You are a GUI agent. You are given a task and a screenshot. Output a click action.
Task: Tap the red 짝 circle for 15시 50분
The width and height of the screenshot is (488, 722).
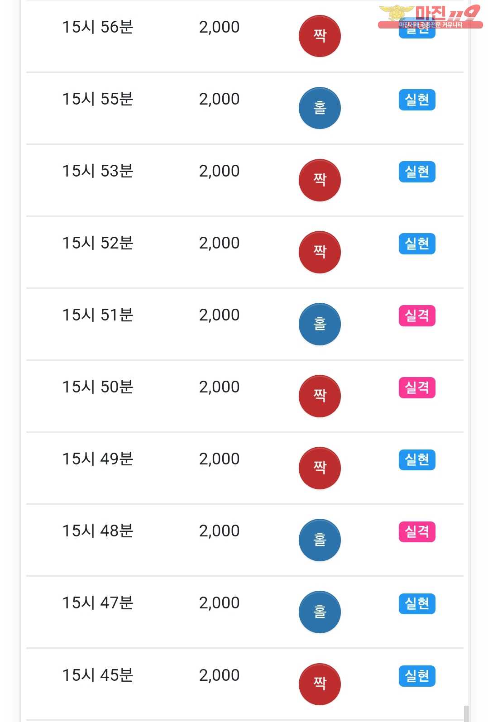click(x=320, y=396)
